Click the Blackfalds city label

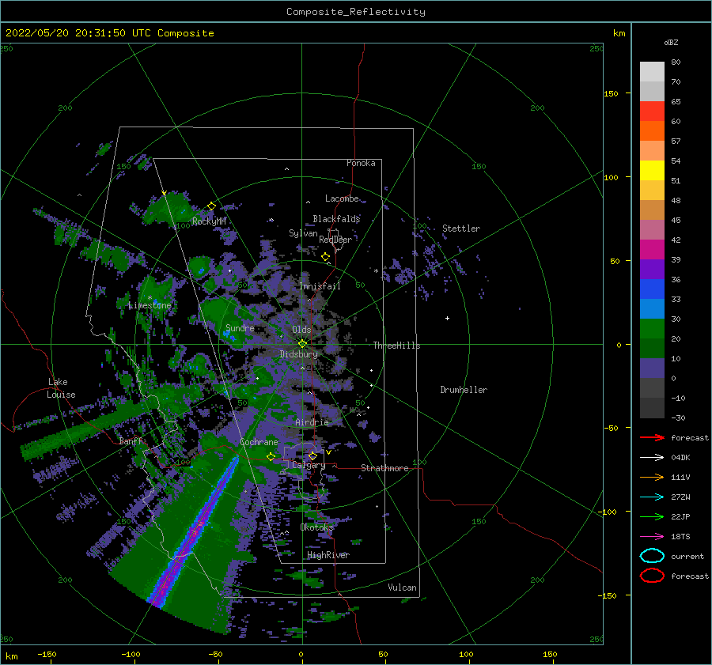coord(336,219)
